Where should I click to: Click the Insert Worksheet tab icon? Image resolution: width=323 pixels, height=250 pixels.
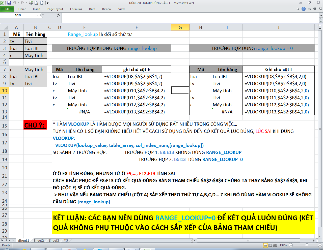pos(66,241)
